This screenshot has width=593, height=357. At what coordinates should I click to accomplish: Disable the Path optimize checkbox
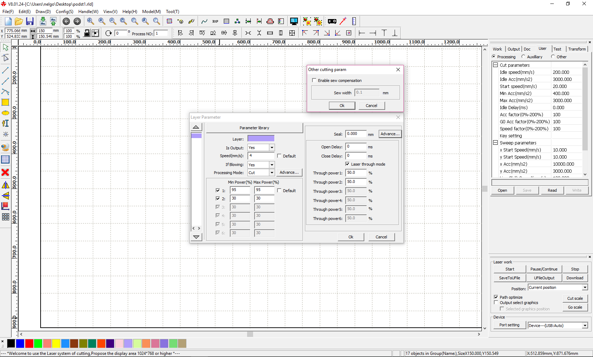point(496,297)
